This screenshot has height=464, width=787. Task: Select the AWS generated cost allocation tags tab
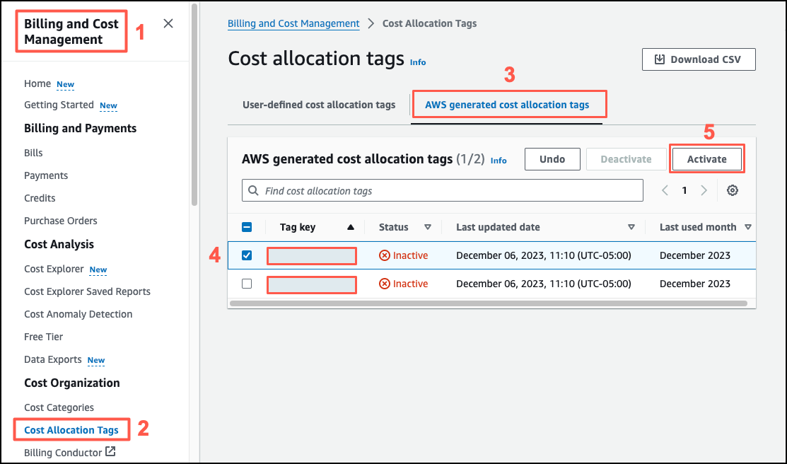click(508, 104)
